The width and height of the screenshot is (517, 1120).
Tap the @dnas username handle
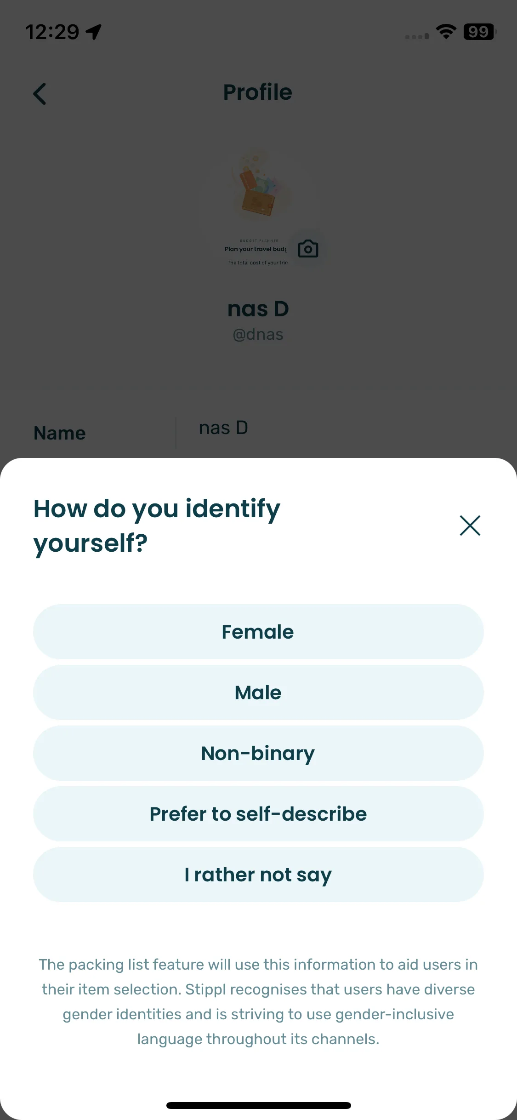tap(258, 334)
